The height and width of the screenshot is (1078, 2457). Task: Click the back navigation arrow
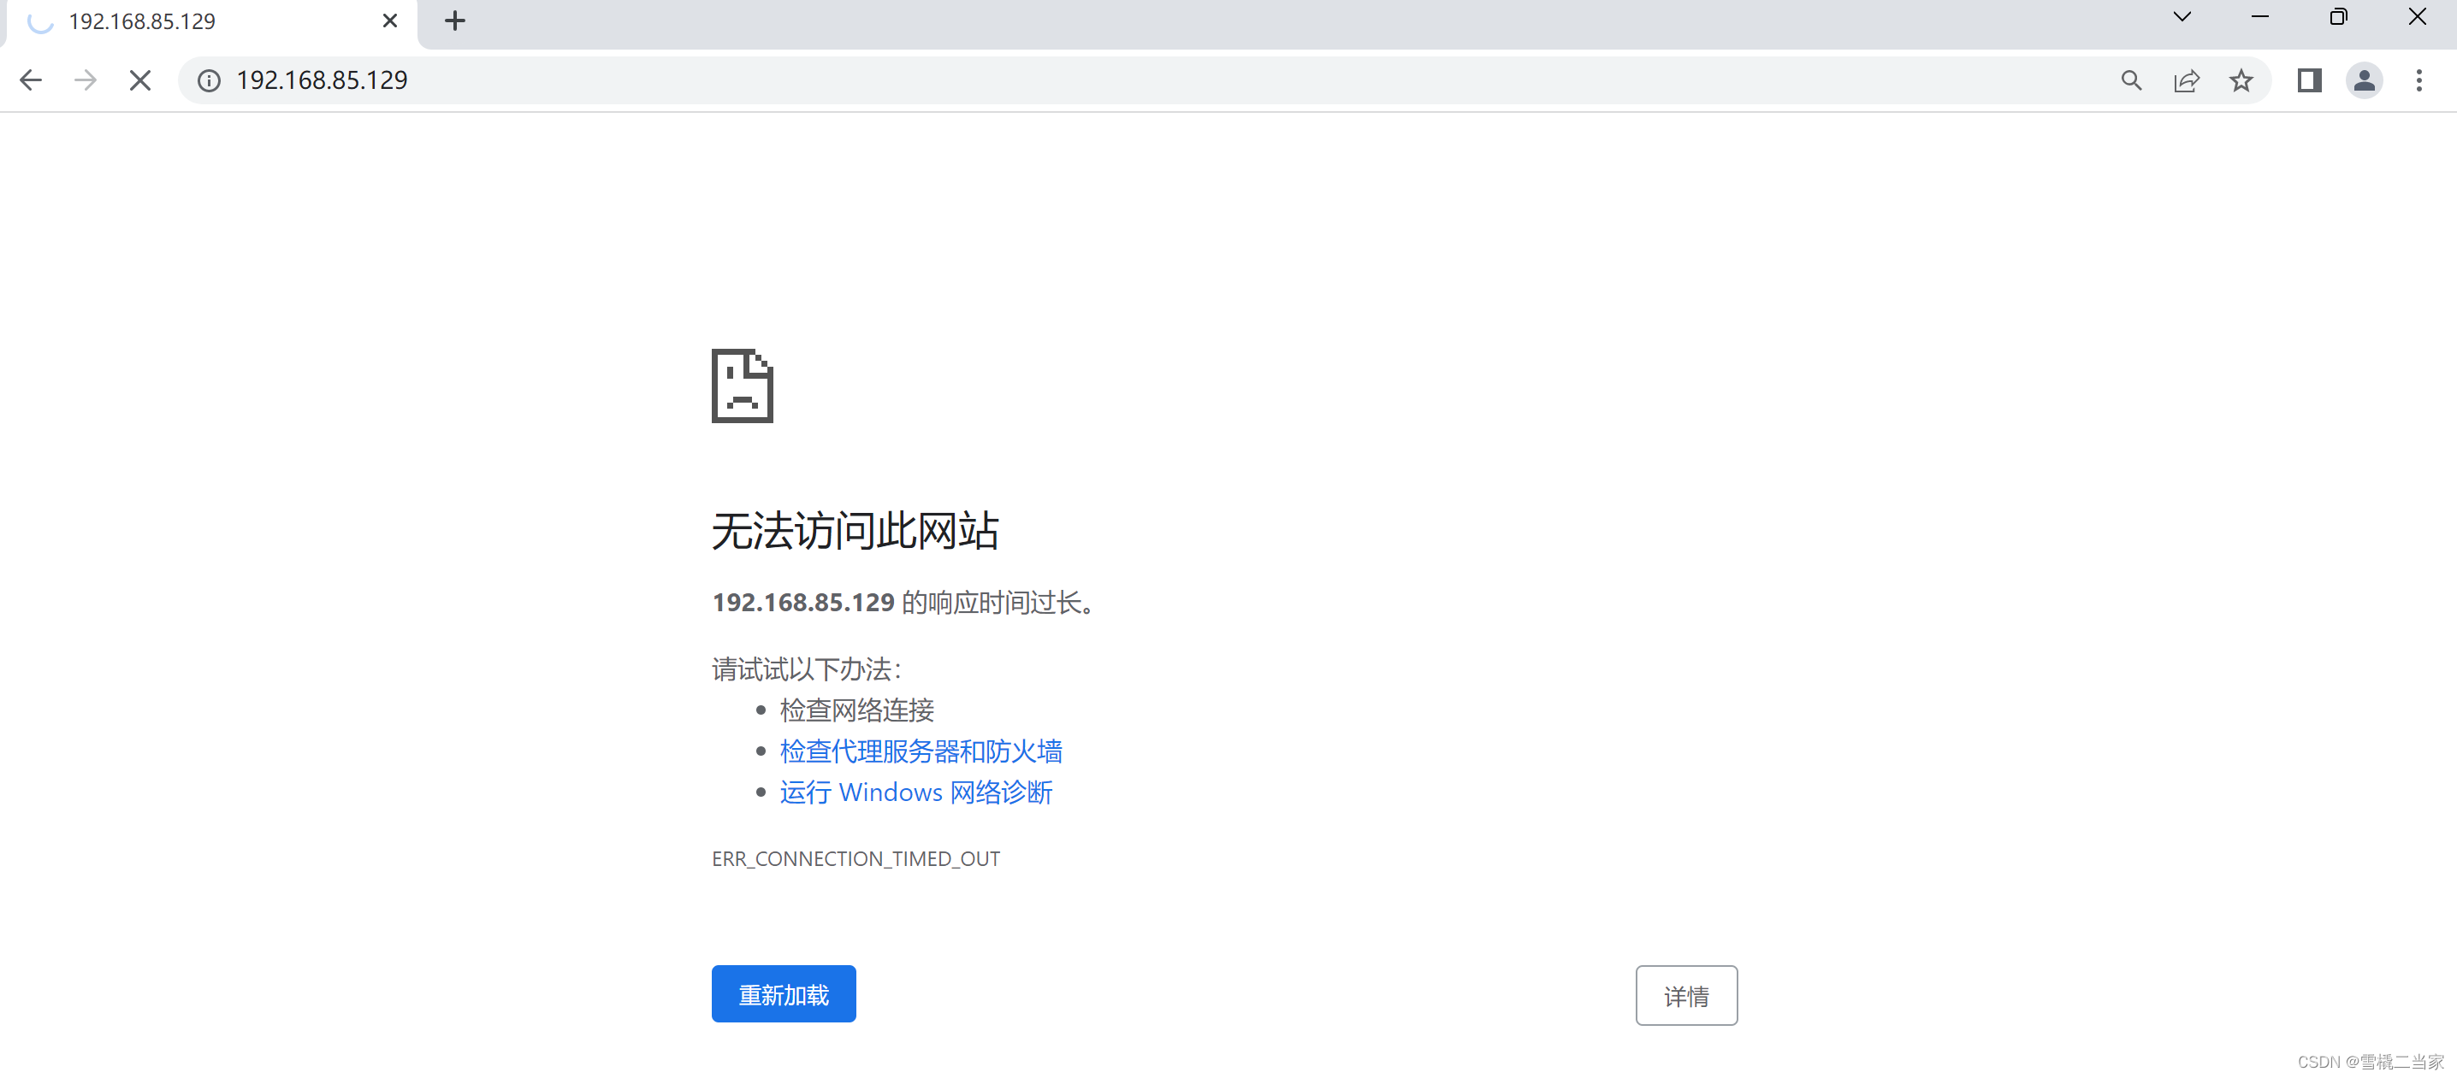click(31, 80)
